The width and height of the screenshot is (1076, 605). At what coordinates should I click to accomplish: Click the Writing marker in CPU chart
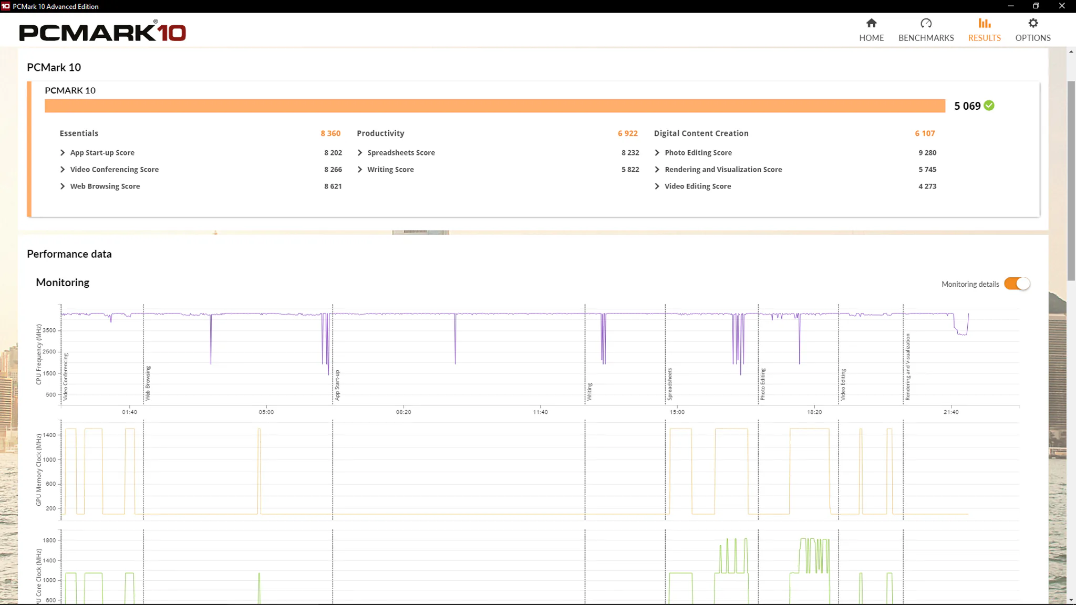589,392
